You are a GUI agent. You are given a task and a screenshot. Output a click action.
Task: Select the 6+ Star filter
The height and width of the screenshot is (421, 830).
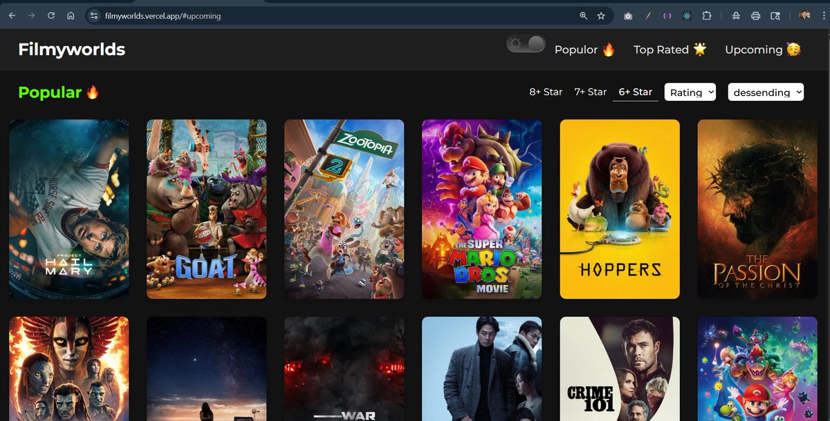point(635,92)
